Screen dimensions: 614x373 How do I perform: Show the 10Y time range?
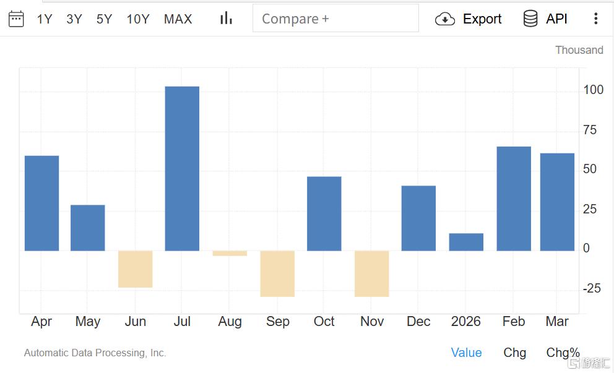click(x=138, y=19)
